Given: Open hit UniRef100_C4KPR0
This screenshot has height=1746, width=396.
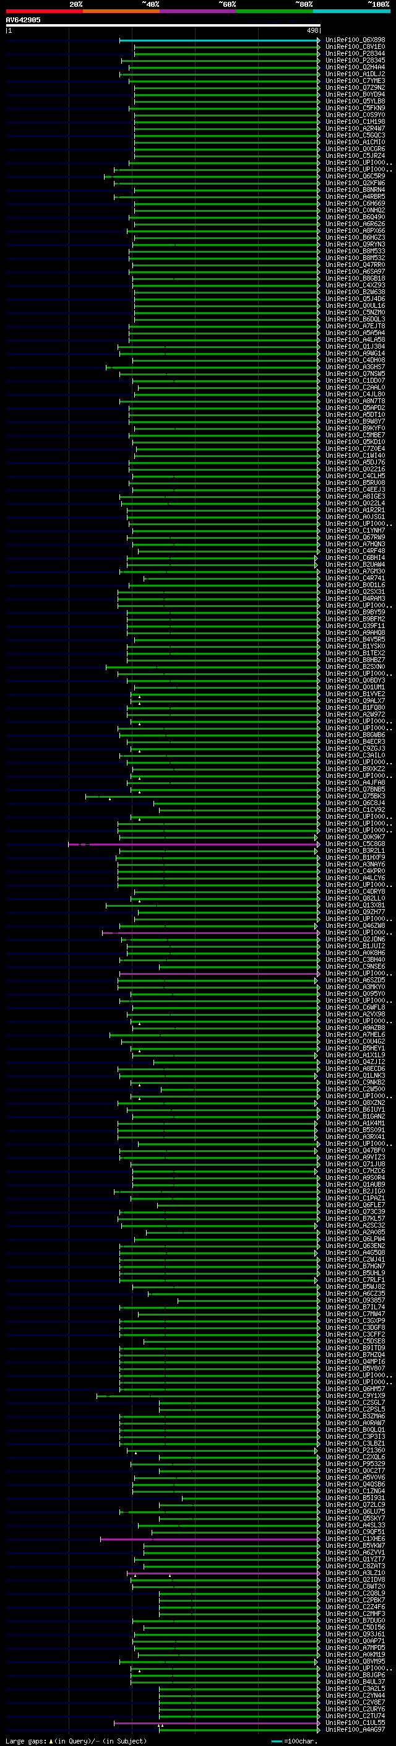Looking at the screenshot, I should click(x=355, y=871).
